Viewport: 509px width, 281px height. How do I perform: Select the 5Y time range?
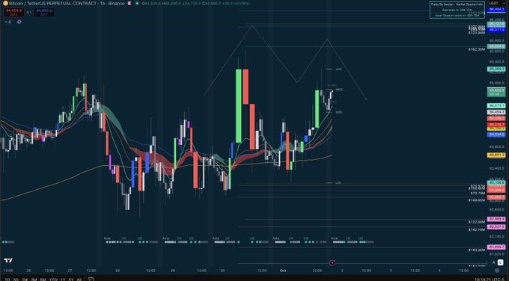71,280
